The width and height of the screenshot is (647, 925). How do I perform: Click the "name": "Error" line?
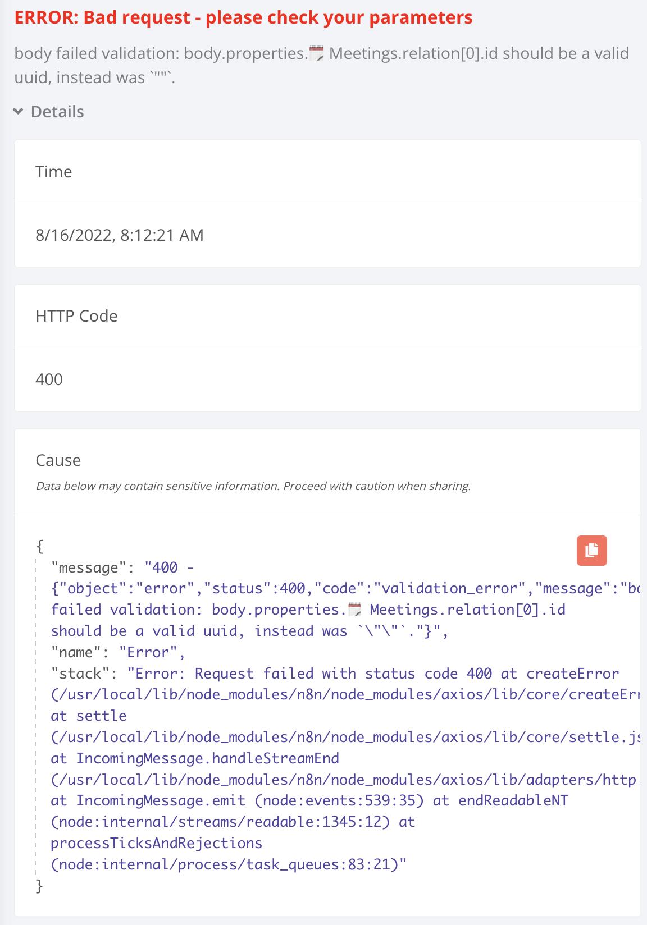[117, 652]
